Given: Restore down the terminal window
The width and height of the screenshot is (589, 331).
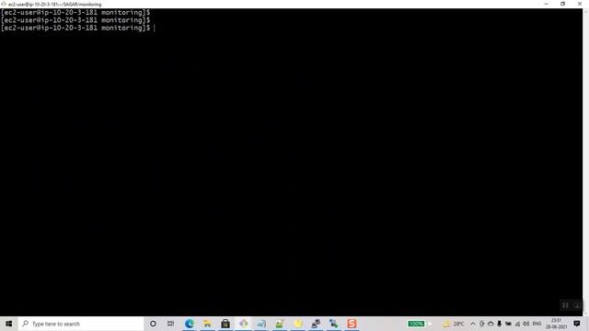Looking at the screenshot, I should click(562, 4).
